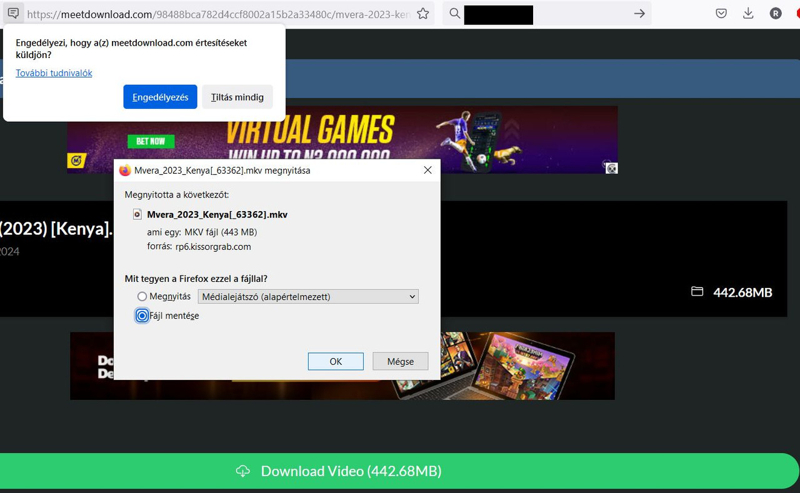Confirm the download with OK

click(336, 361)
